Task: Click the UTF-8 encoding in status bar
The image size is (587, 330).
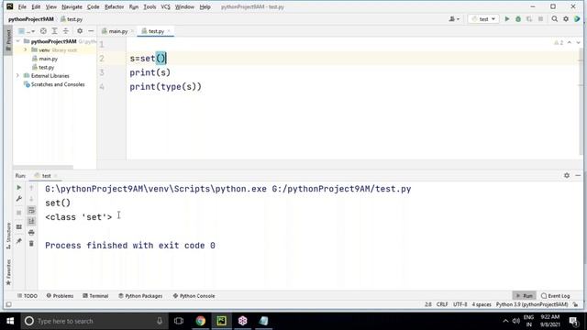Action: 460,304
